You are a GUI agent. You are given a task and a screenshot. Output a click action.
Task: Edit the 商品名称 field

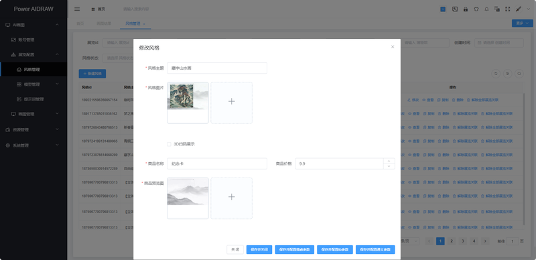216,164
